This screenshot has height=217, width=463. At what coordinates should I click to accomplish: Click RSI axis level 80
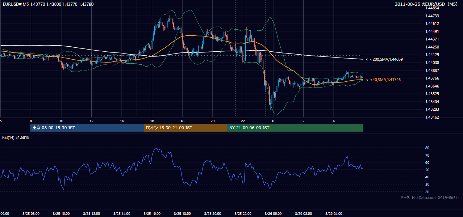tap(427, 148)
